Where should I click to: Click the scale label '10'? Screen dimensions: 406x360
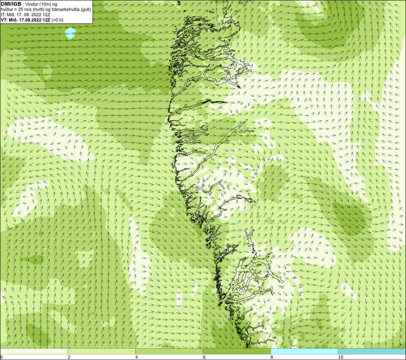341,358
